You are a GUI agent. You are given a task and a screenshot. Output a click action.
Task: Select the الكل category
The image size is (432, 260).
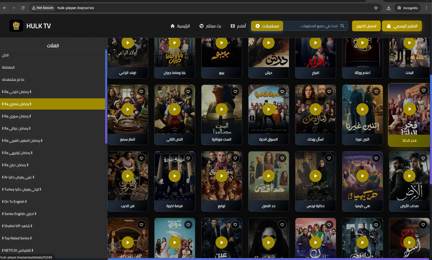pos(53,55)
